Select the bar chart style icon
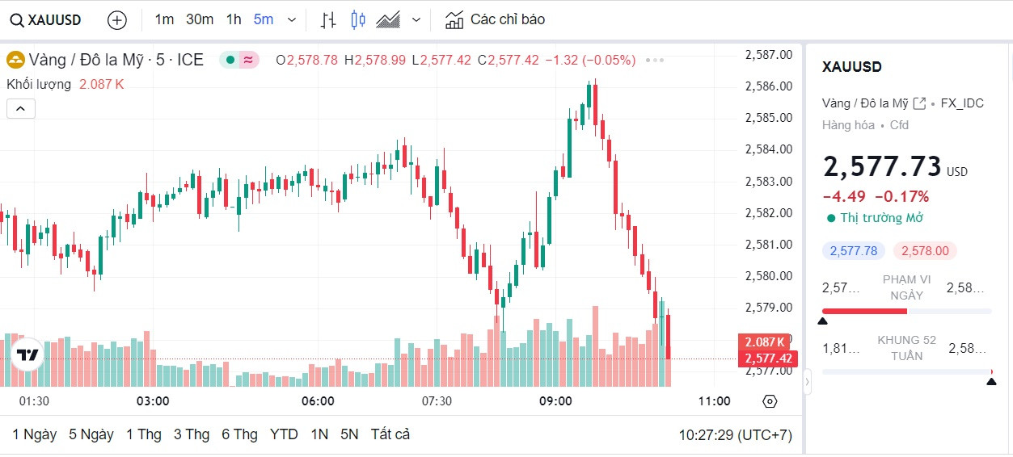The image size is (1013, 457). pyautogui.click(x=328, y=20)
